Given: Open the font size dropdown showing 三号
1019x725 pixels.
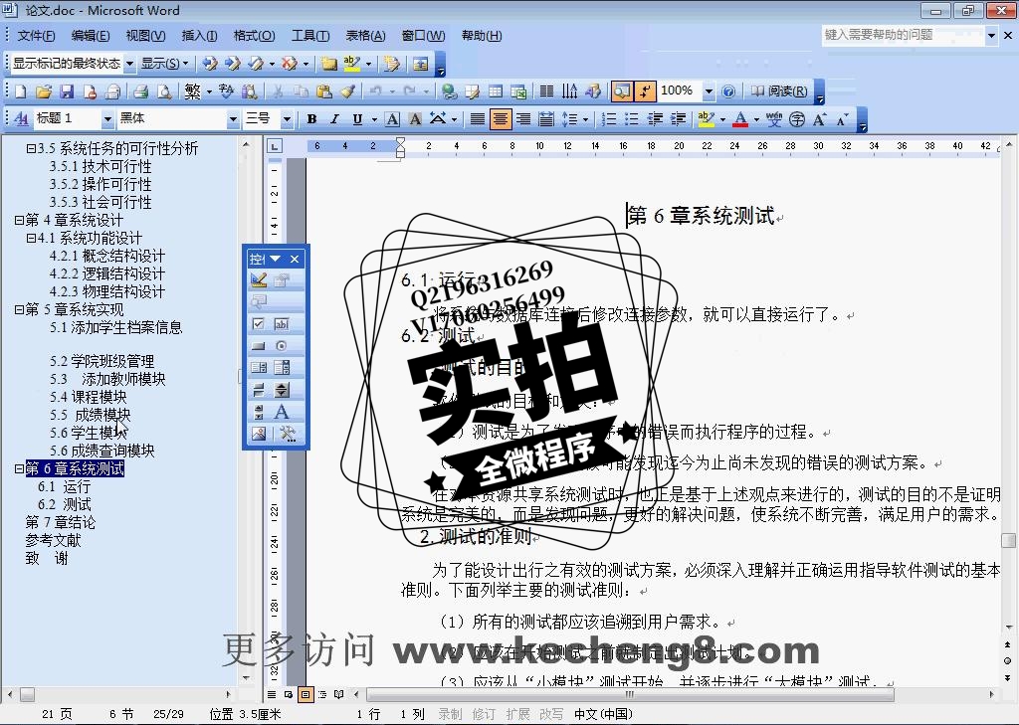Looking at the screenshot, I should pyautogui.click(x=286, y=119).
